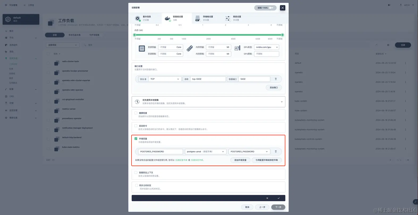Open the postgres-prod secret dropdown
This screenshot has width=418, height=215.
(x=206, y=152)
